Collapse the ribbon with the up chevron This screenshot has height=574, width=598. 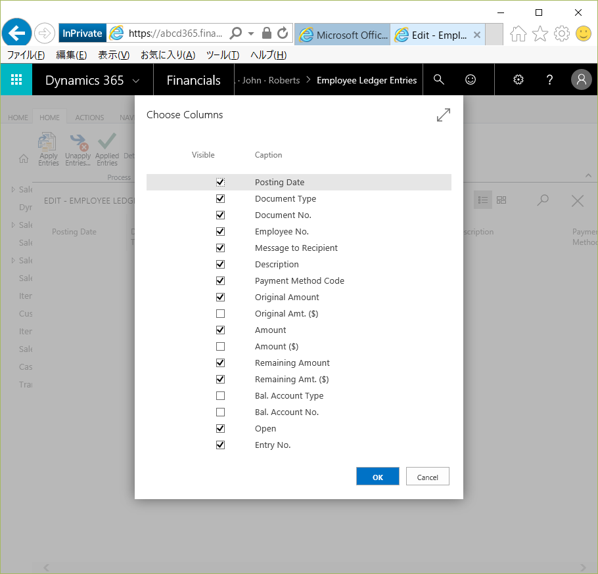588,175
